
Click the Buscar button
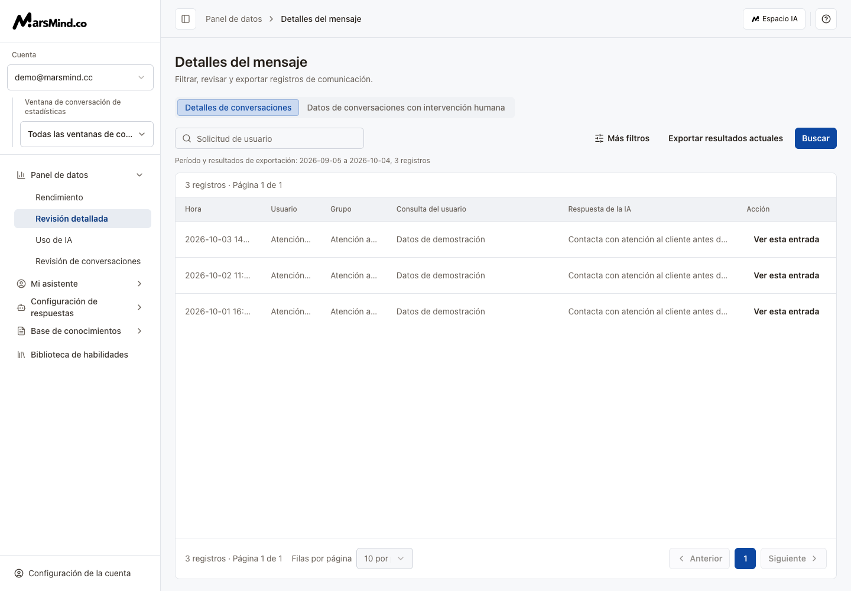(x=816, y=138)
